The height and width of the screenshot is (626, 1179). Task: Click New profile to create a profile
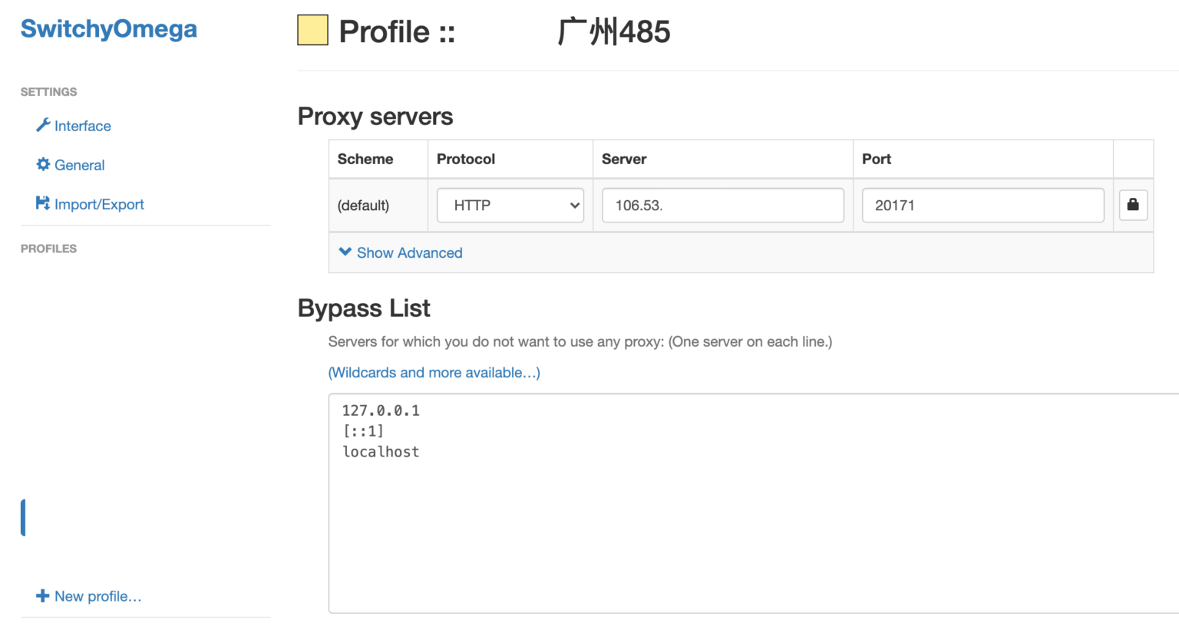click(x=88, y=596)
